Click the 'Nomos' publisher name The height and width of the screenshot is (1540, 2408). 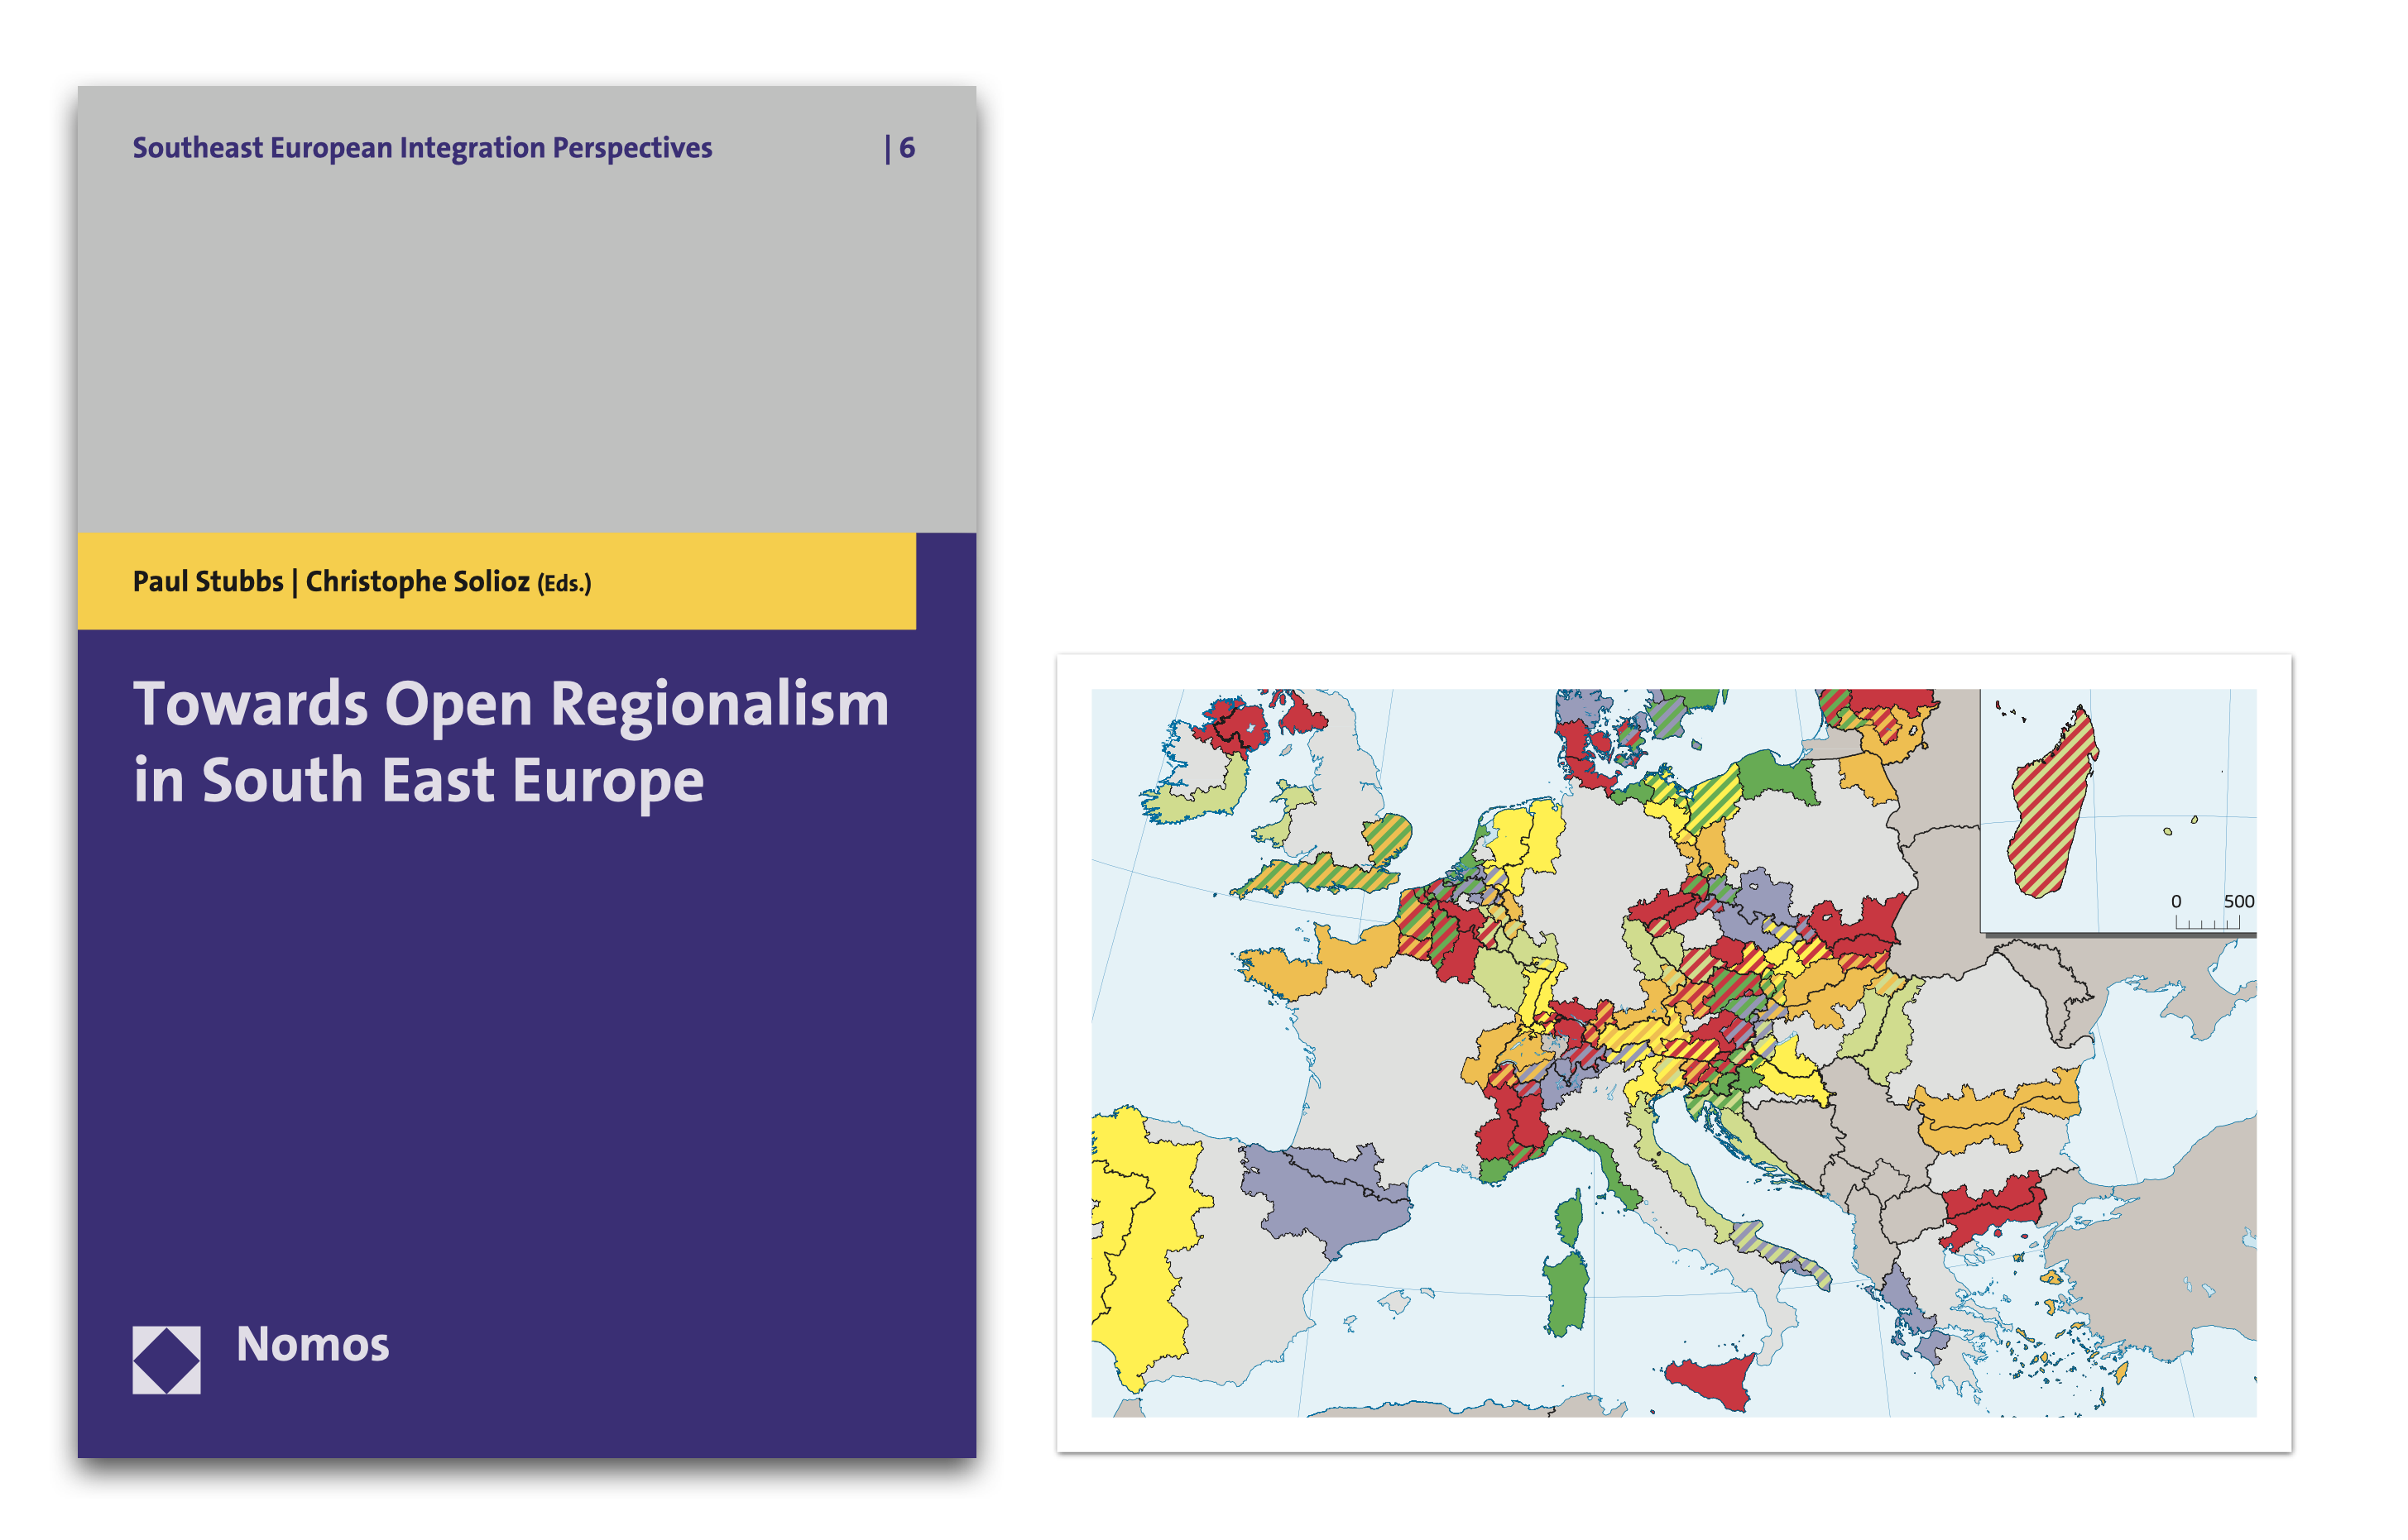coord(312,1344)
